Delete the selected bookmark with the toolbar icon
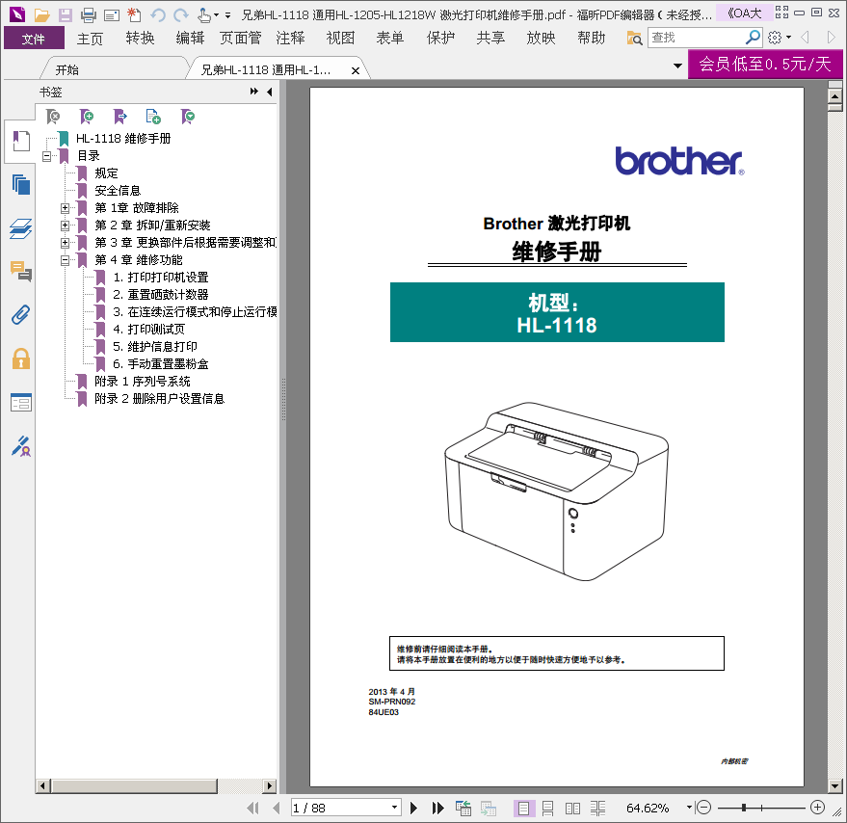 (53, 117)
